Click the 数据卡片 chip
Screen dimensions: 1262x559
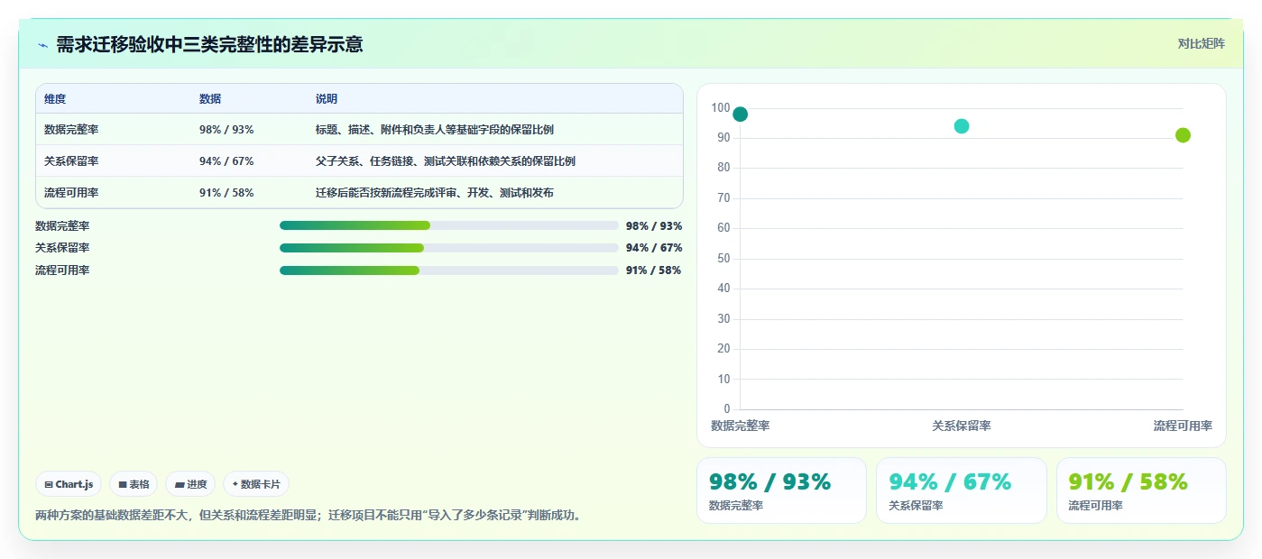click(x=256, y=484)
